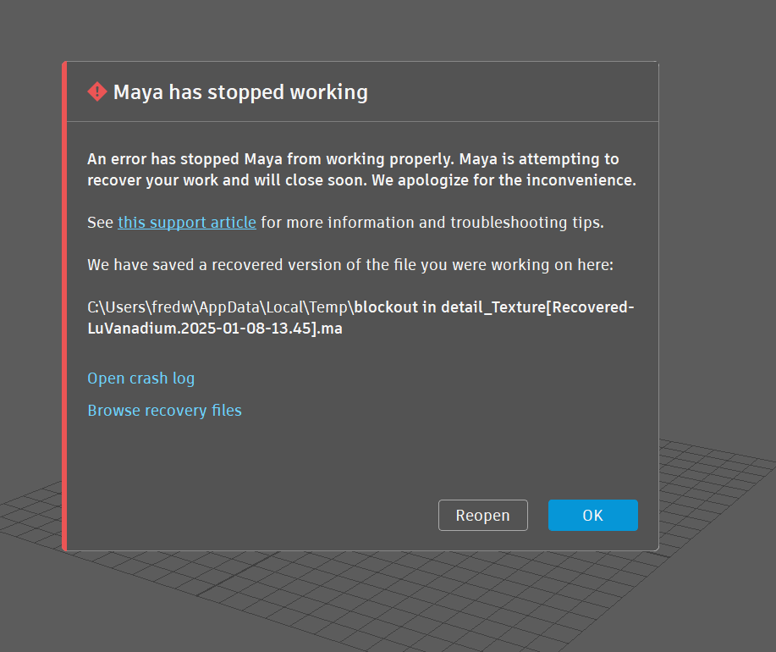Click the C:\Users\fredw\AppData path text

220,307
